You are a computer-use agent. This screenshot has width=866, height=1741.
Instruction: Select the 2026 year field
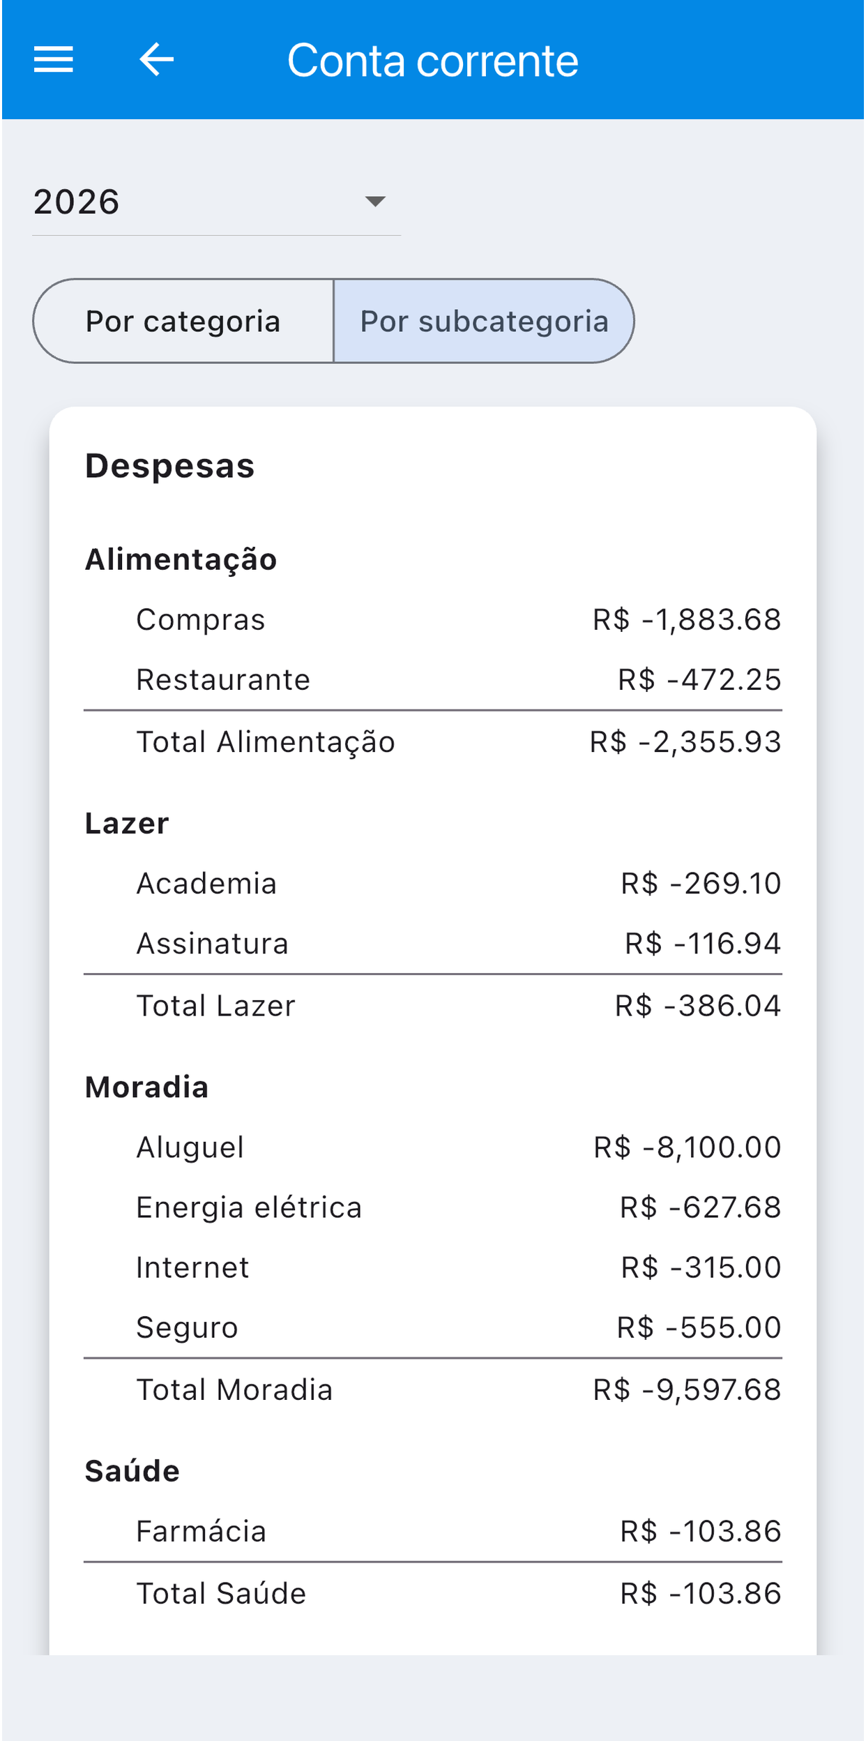point(216,202)
